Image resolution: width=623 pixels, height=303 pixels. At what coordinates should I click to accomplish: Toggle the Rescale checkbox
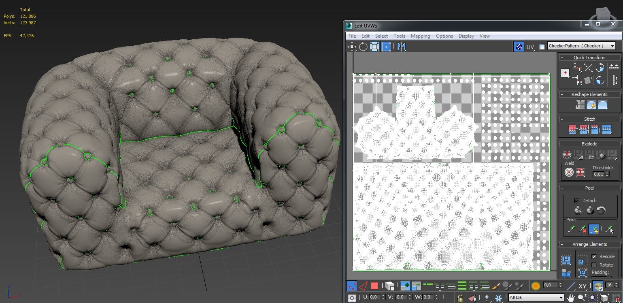point(594,256)
